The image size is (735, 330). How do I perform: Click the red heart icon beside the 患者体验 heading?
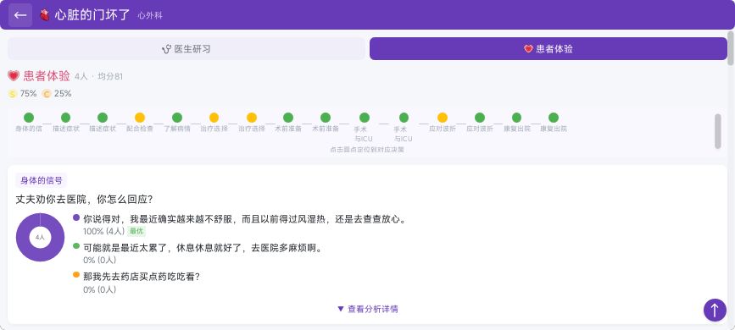tap(14, 76)
